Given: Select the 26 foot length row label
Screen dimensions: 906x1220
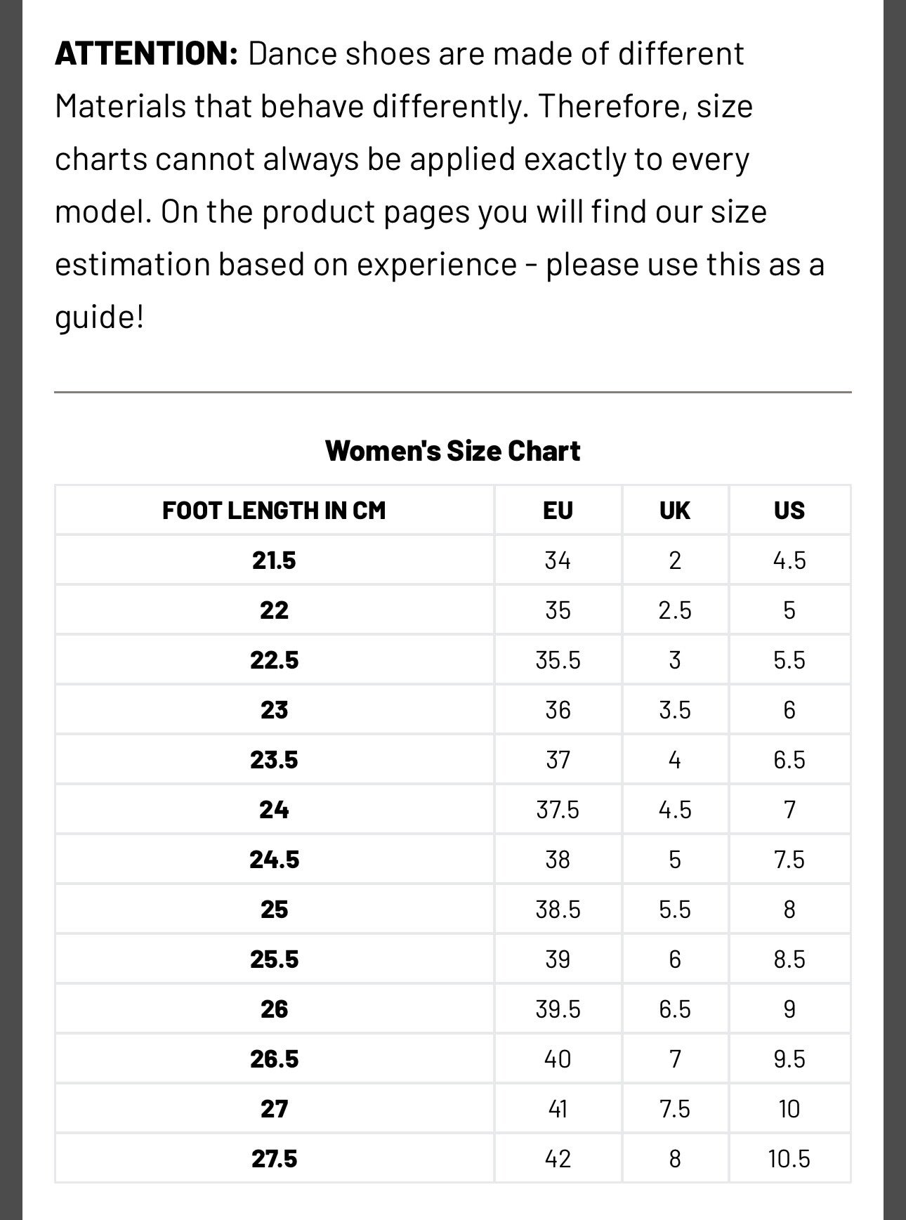Looking at the screenshot, I should point(274,1009).
